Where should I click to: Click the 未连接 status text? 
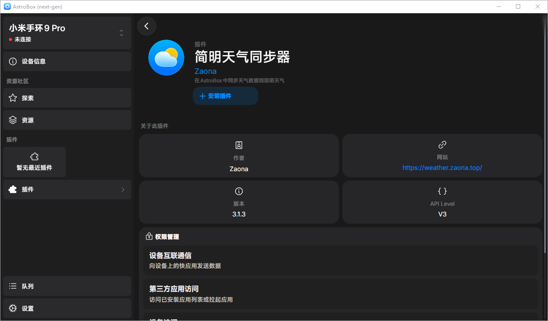click(23, 39)
